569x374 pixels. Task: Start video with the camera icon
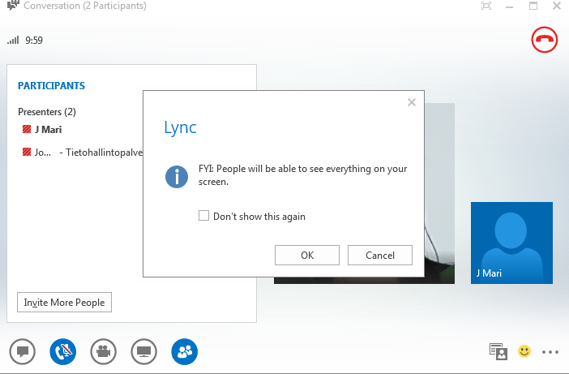pos(104,352)
